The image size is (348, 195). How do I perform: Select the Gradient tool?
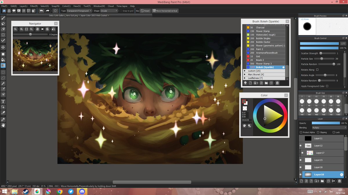pyautogui.click(x=3, y=66)
